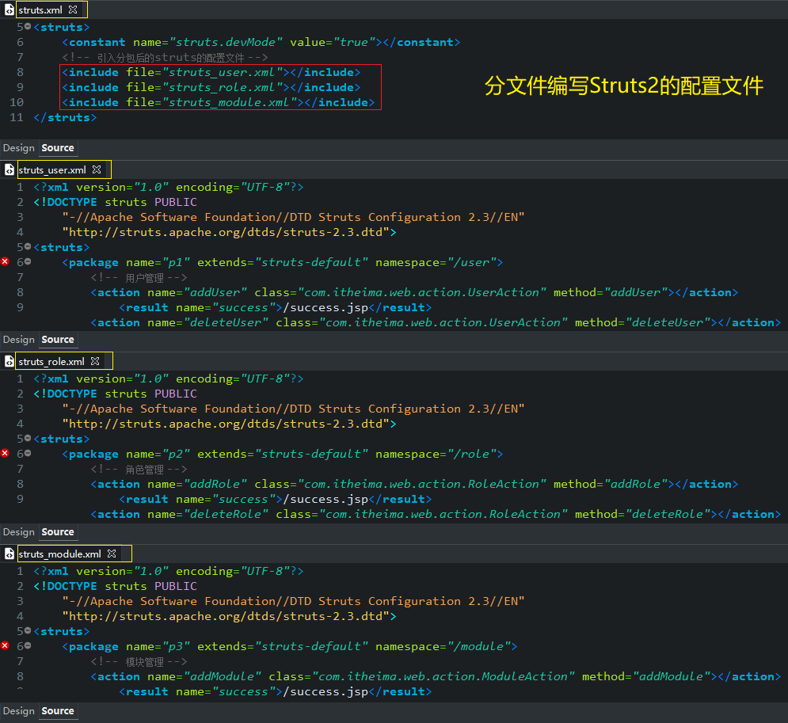
Task: Click the struts-2.3.dtd URL line in struts_module.xml
Action: click(229, 616)
